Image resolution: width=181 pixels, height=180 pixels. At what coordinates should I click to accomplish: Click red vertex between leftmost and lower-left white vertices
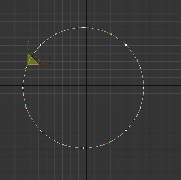pyautogui.click(x=28, y=111)
